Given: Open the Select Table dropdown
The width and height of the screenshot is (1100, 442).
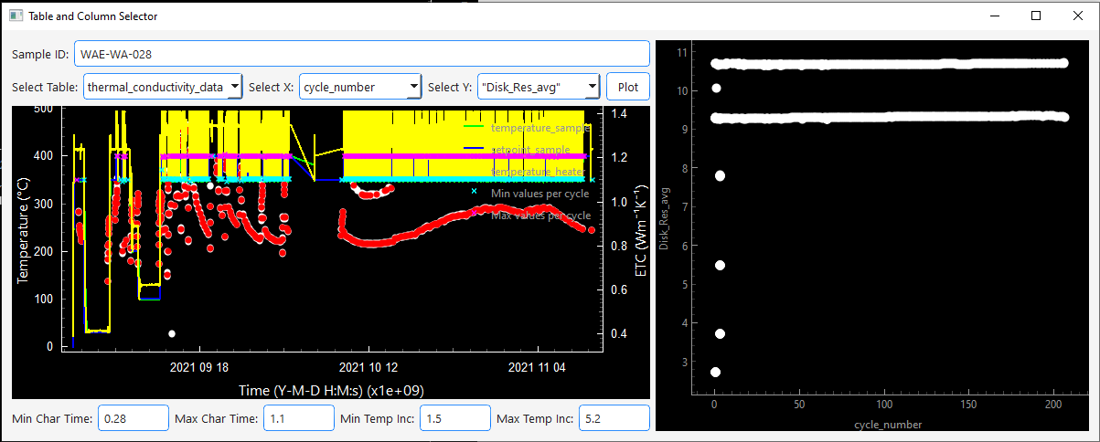Looking at the screenshot, I should tap(163, 87).
